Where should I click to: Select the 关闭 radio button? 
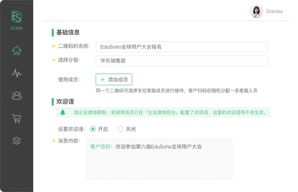coord(121,129)
